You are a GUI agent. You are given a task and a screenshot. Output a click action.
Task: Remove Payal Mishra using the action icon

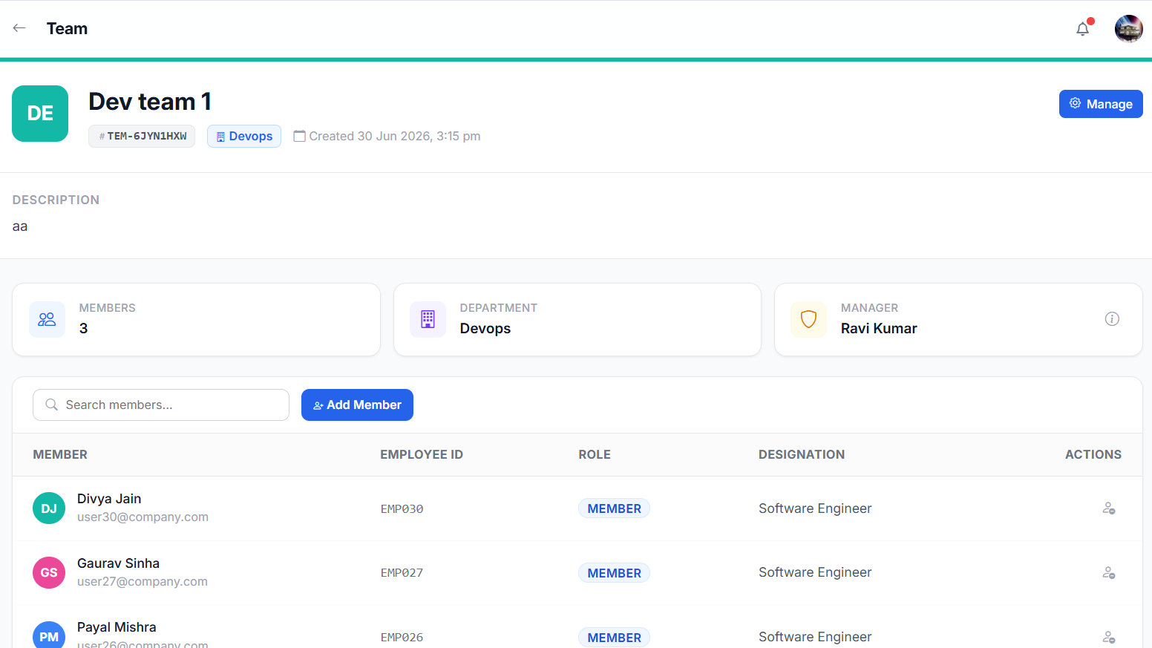(1109, 637)
